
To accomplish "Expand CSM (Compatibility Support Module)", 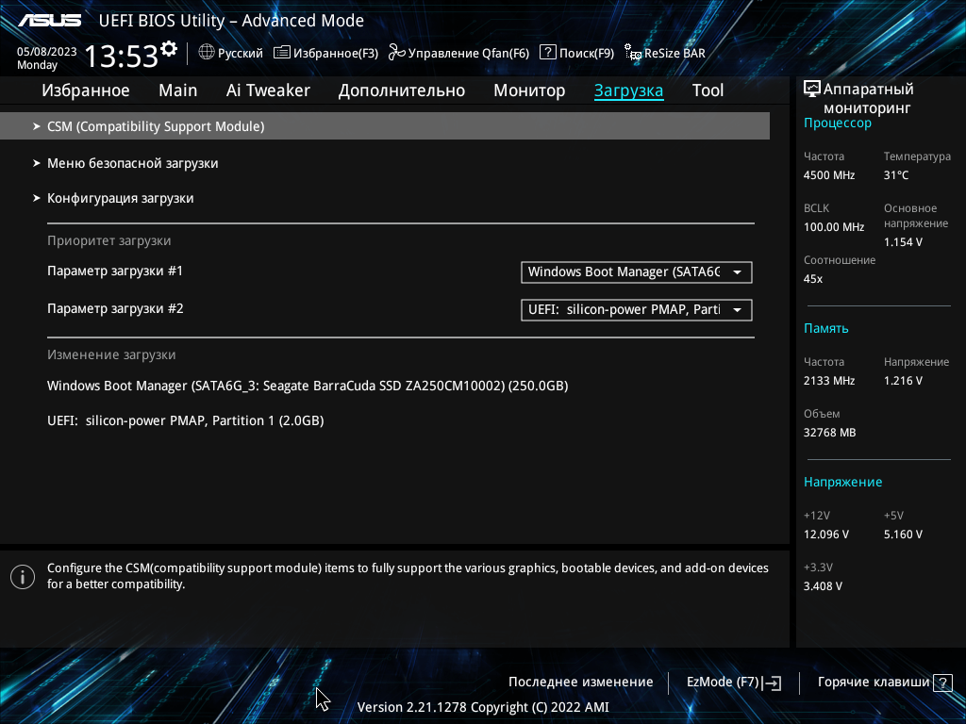I will tap(156, 126).
